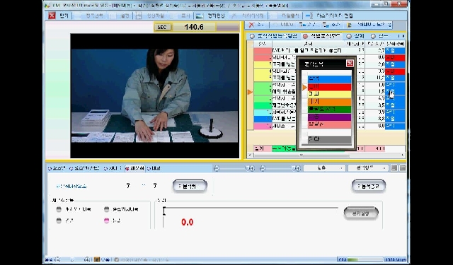Click the rounded button next to the 7 counters
The height and width of the screenshot is (265, 453).
click(x=190, y=186)
